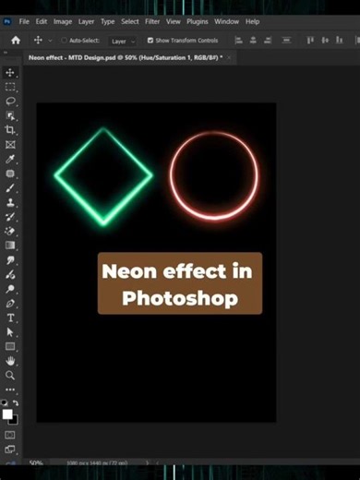Open the Help menu

(x=252, y=21)
